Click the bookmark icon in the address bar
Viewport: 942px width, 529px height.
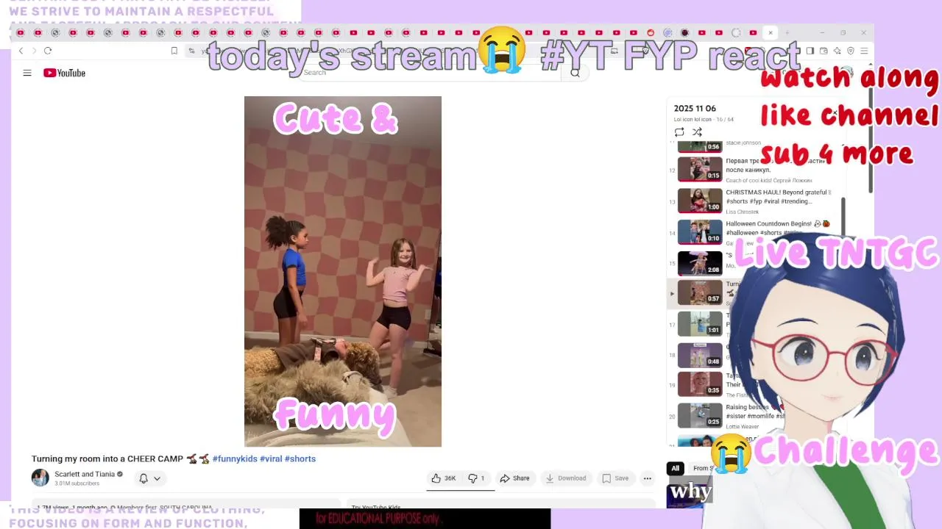coord(174,51)
